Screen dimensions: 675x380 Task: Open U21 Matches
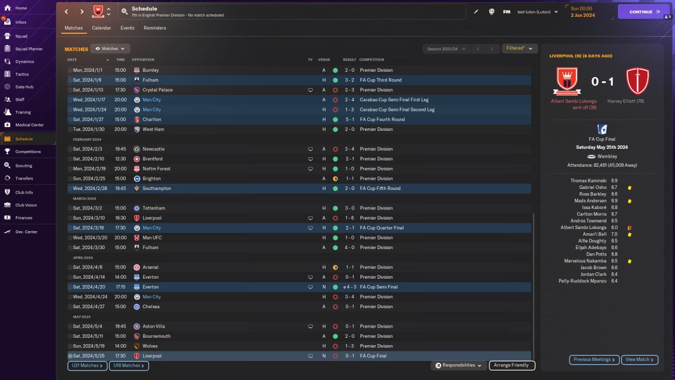88,365
